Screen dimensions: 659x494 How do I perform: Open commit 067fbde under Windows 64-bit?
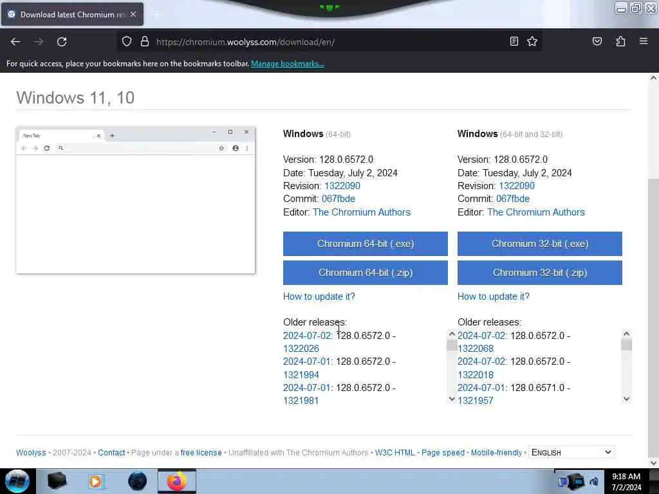[x=339, y=199]
